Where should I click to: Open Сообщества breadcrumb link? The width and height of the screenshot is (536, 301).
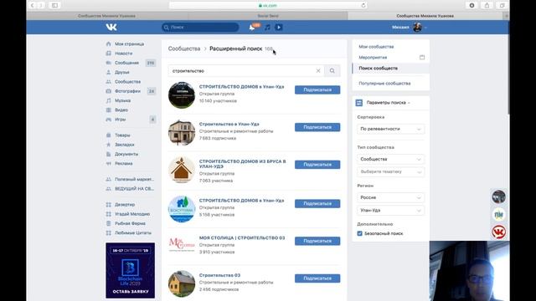pyautogui.click(x=184, y=48)
